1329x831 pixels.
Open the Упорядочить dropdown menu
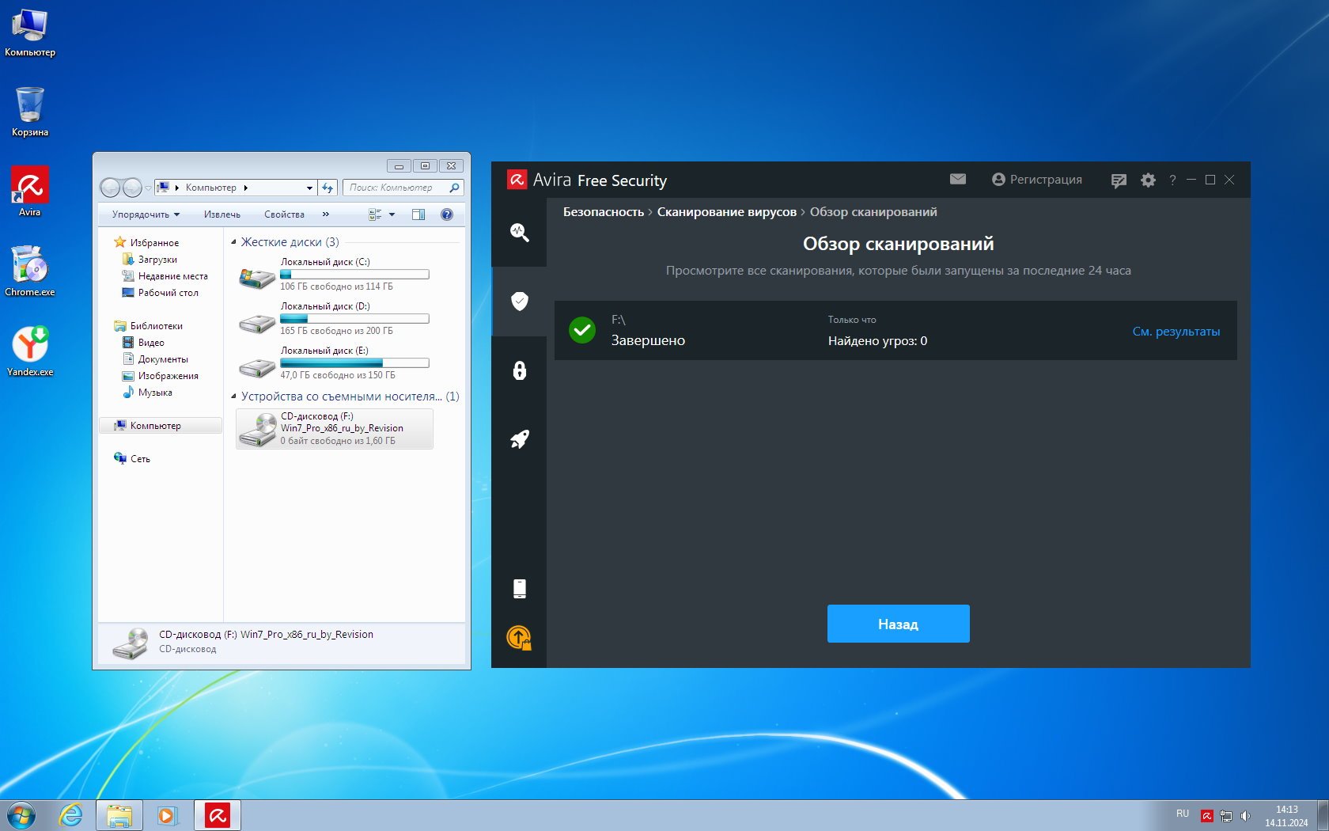(146, 214)
